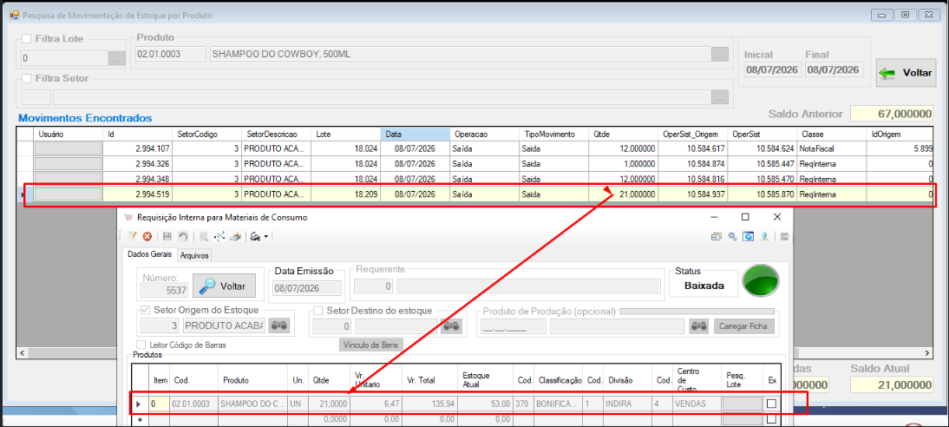Viewport: 949px width, 427px height.
Task: Click the magnifier Voltar button beside Número
Action: (223, 286)
